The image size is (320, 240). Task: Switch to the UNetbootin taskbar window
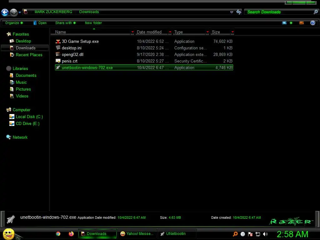(x=177, y=234)
